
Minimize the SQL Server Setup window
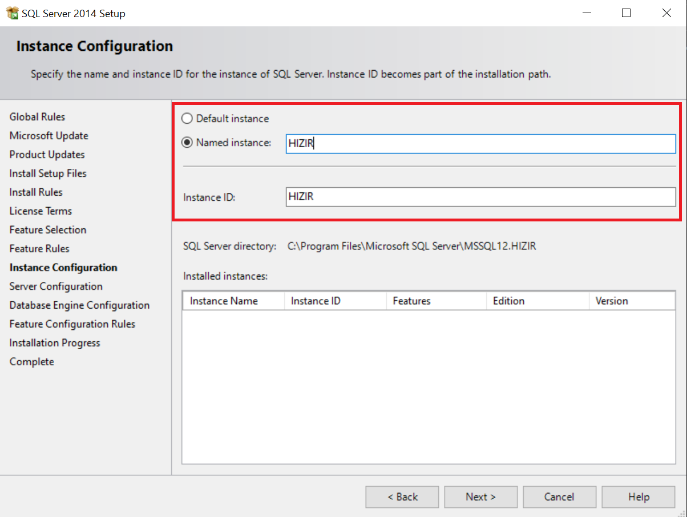tap(586, 13)
